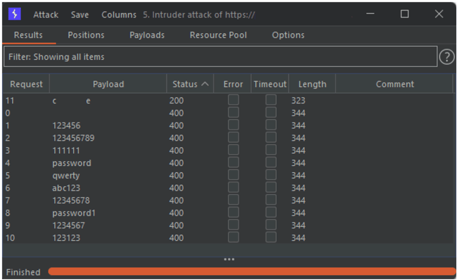This screenshot has height=280, width=458.
Task: Select payload qwerty in results table
Action: (66, 176)
